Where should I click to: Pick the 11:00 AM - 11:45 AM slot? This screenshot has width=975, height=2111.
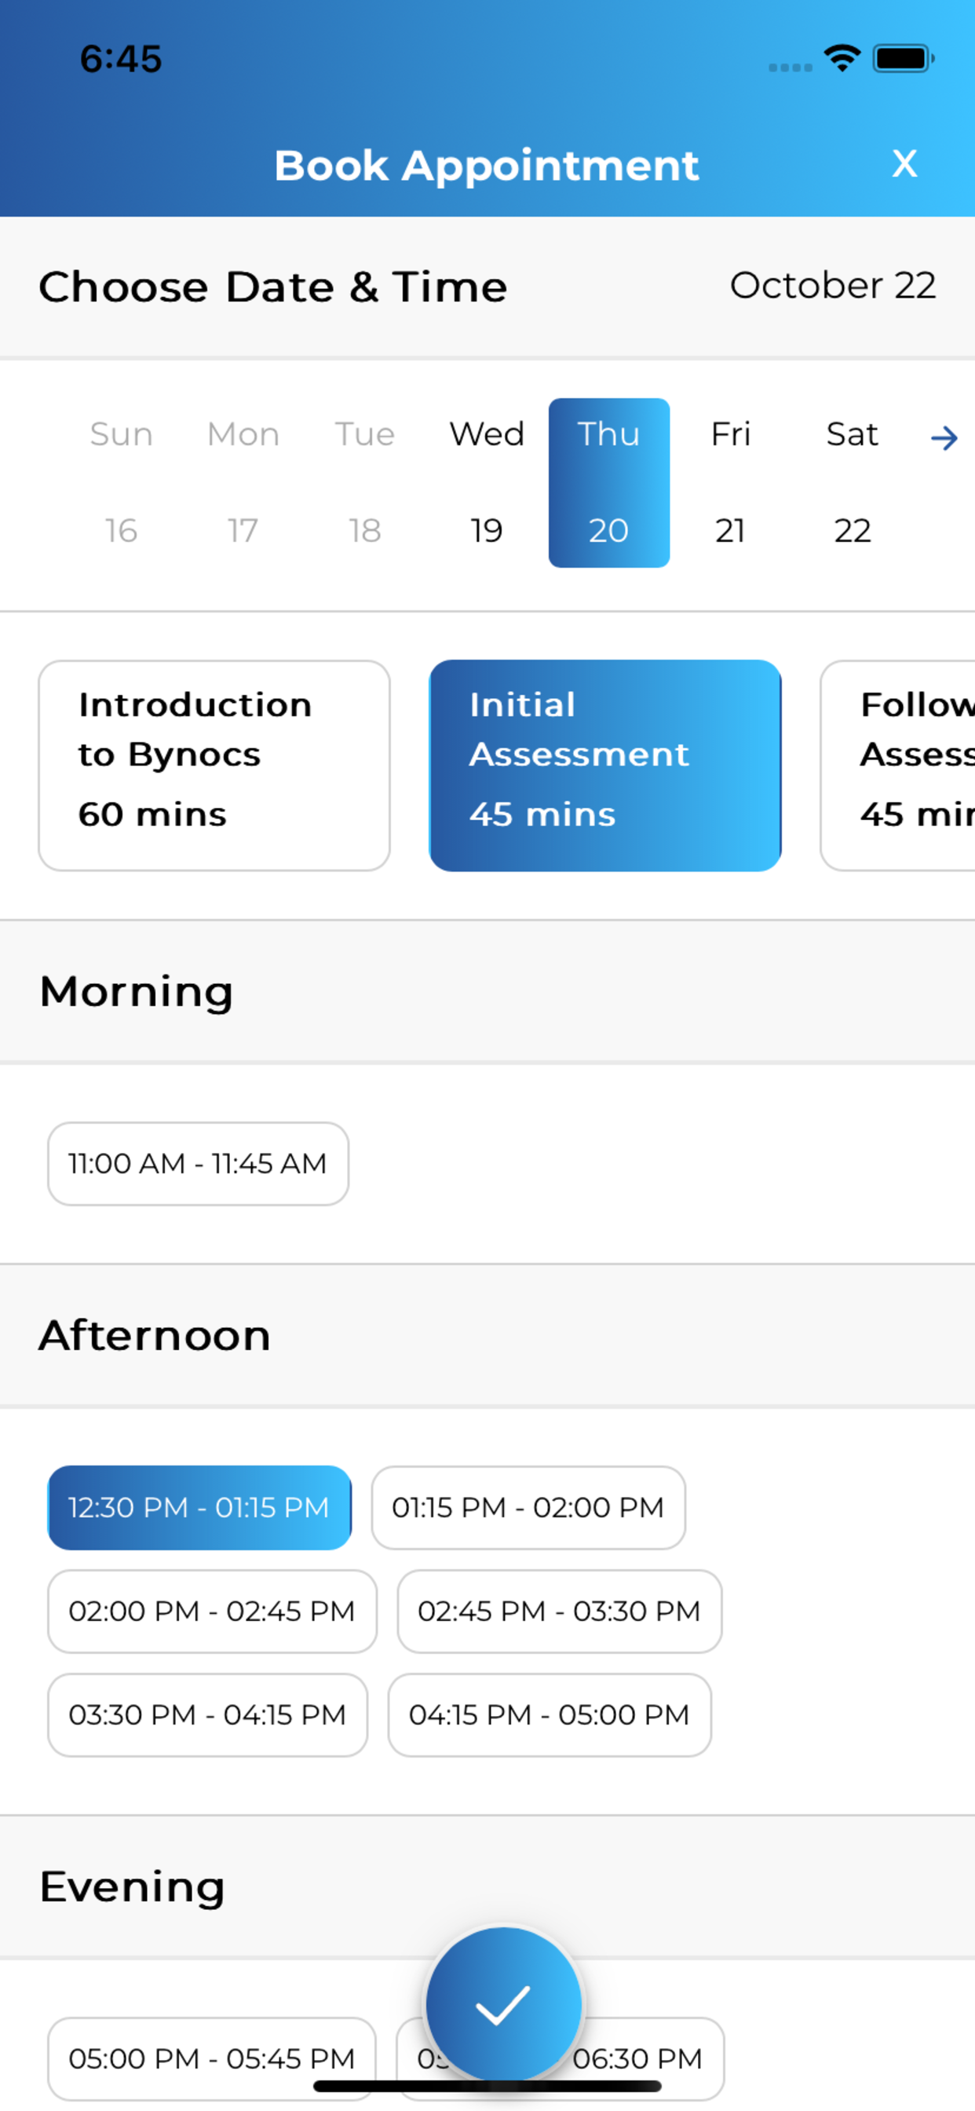199,1164
